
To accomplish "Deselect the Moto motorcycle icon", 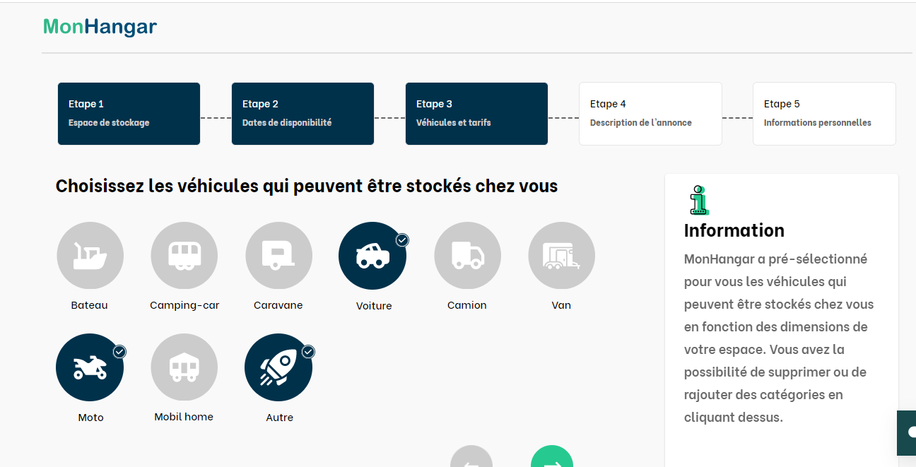I will pyautogui.click(x=90, y=367).
